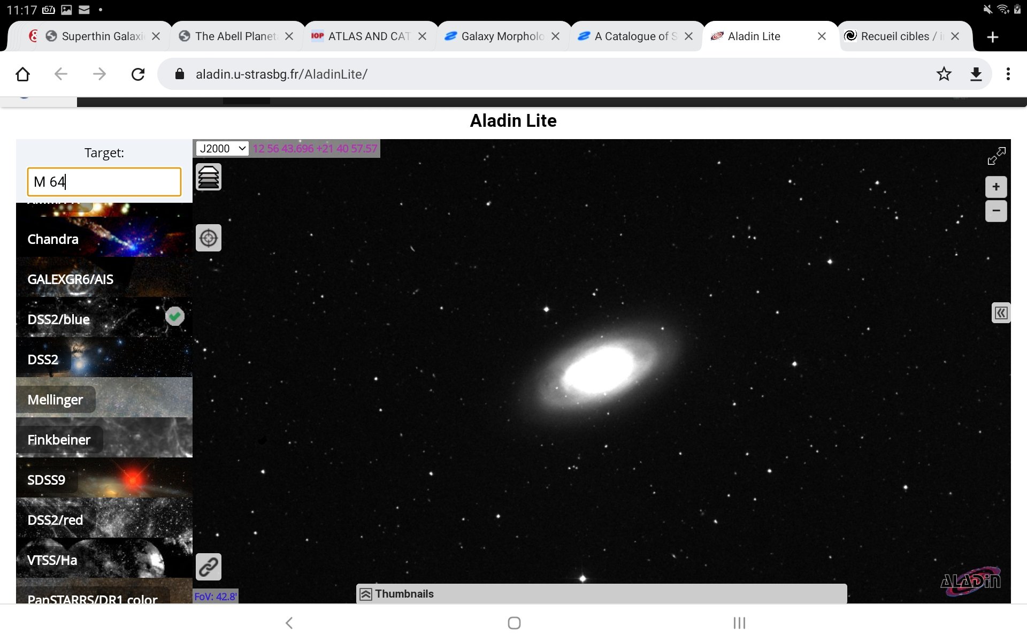Close the Galaxy Morphology tab
This screenshot has height=642, width=1027.
(x=556, y=36)
